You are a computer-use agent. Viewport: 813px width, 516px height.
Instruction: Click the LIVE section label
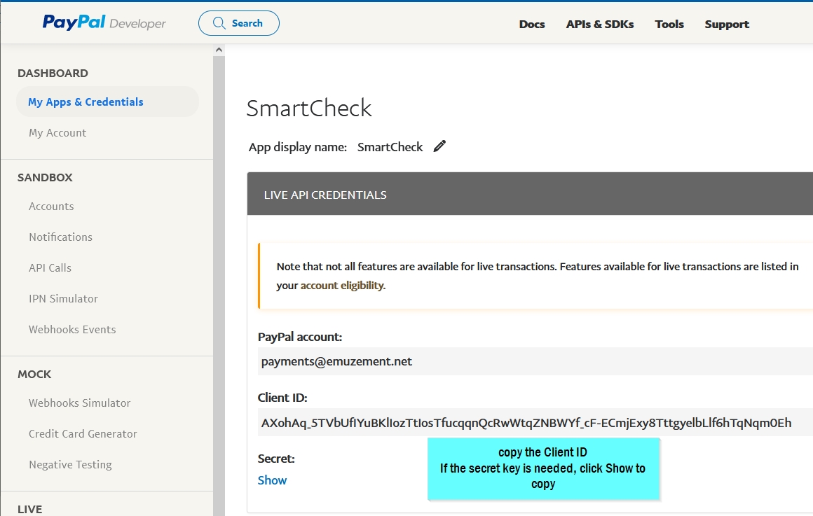point(30,509)
